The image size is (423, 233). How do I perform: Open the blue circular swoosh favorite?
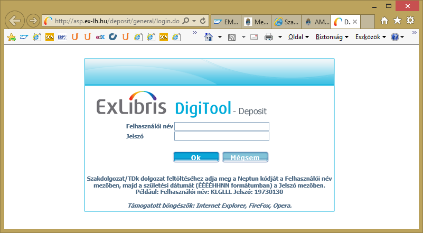click(x=113, y=37)
